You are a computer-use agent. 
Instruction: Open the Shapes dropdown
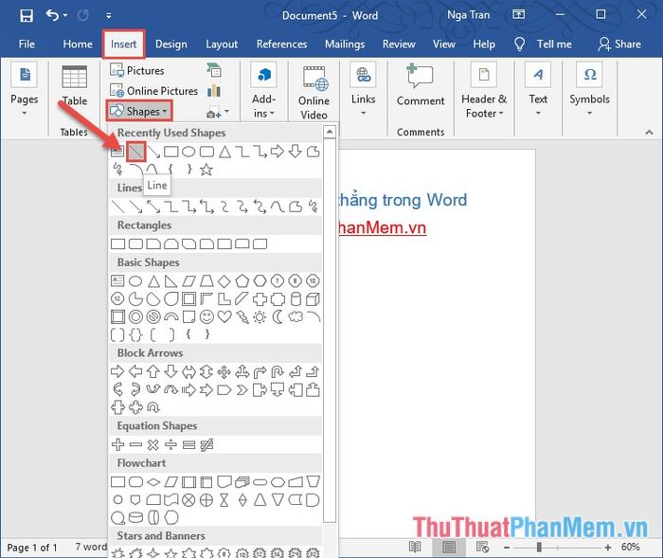(x=139, y=111)
